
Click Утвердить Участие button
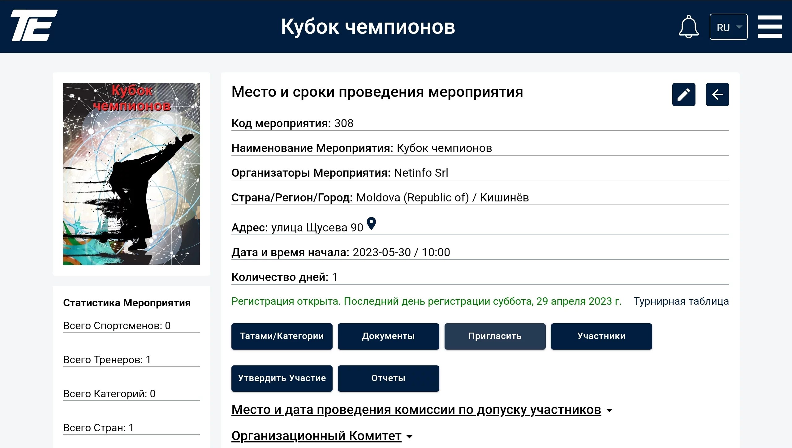pos(282,378)
